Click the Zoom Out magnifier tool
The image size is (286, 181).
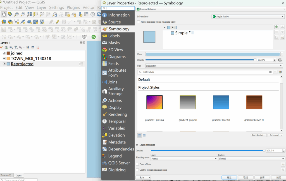(23, 14)
